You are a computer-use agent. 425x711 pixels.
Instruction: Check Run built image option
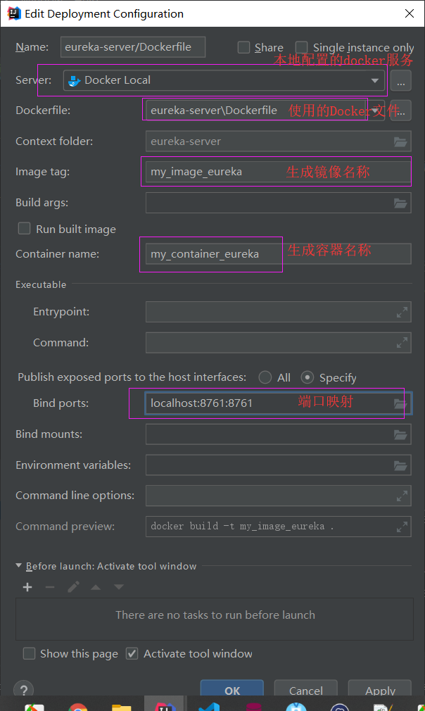pyautogui.click(x=24, y=229)
